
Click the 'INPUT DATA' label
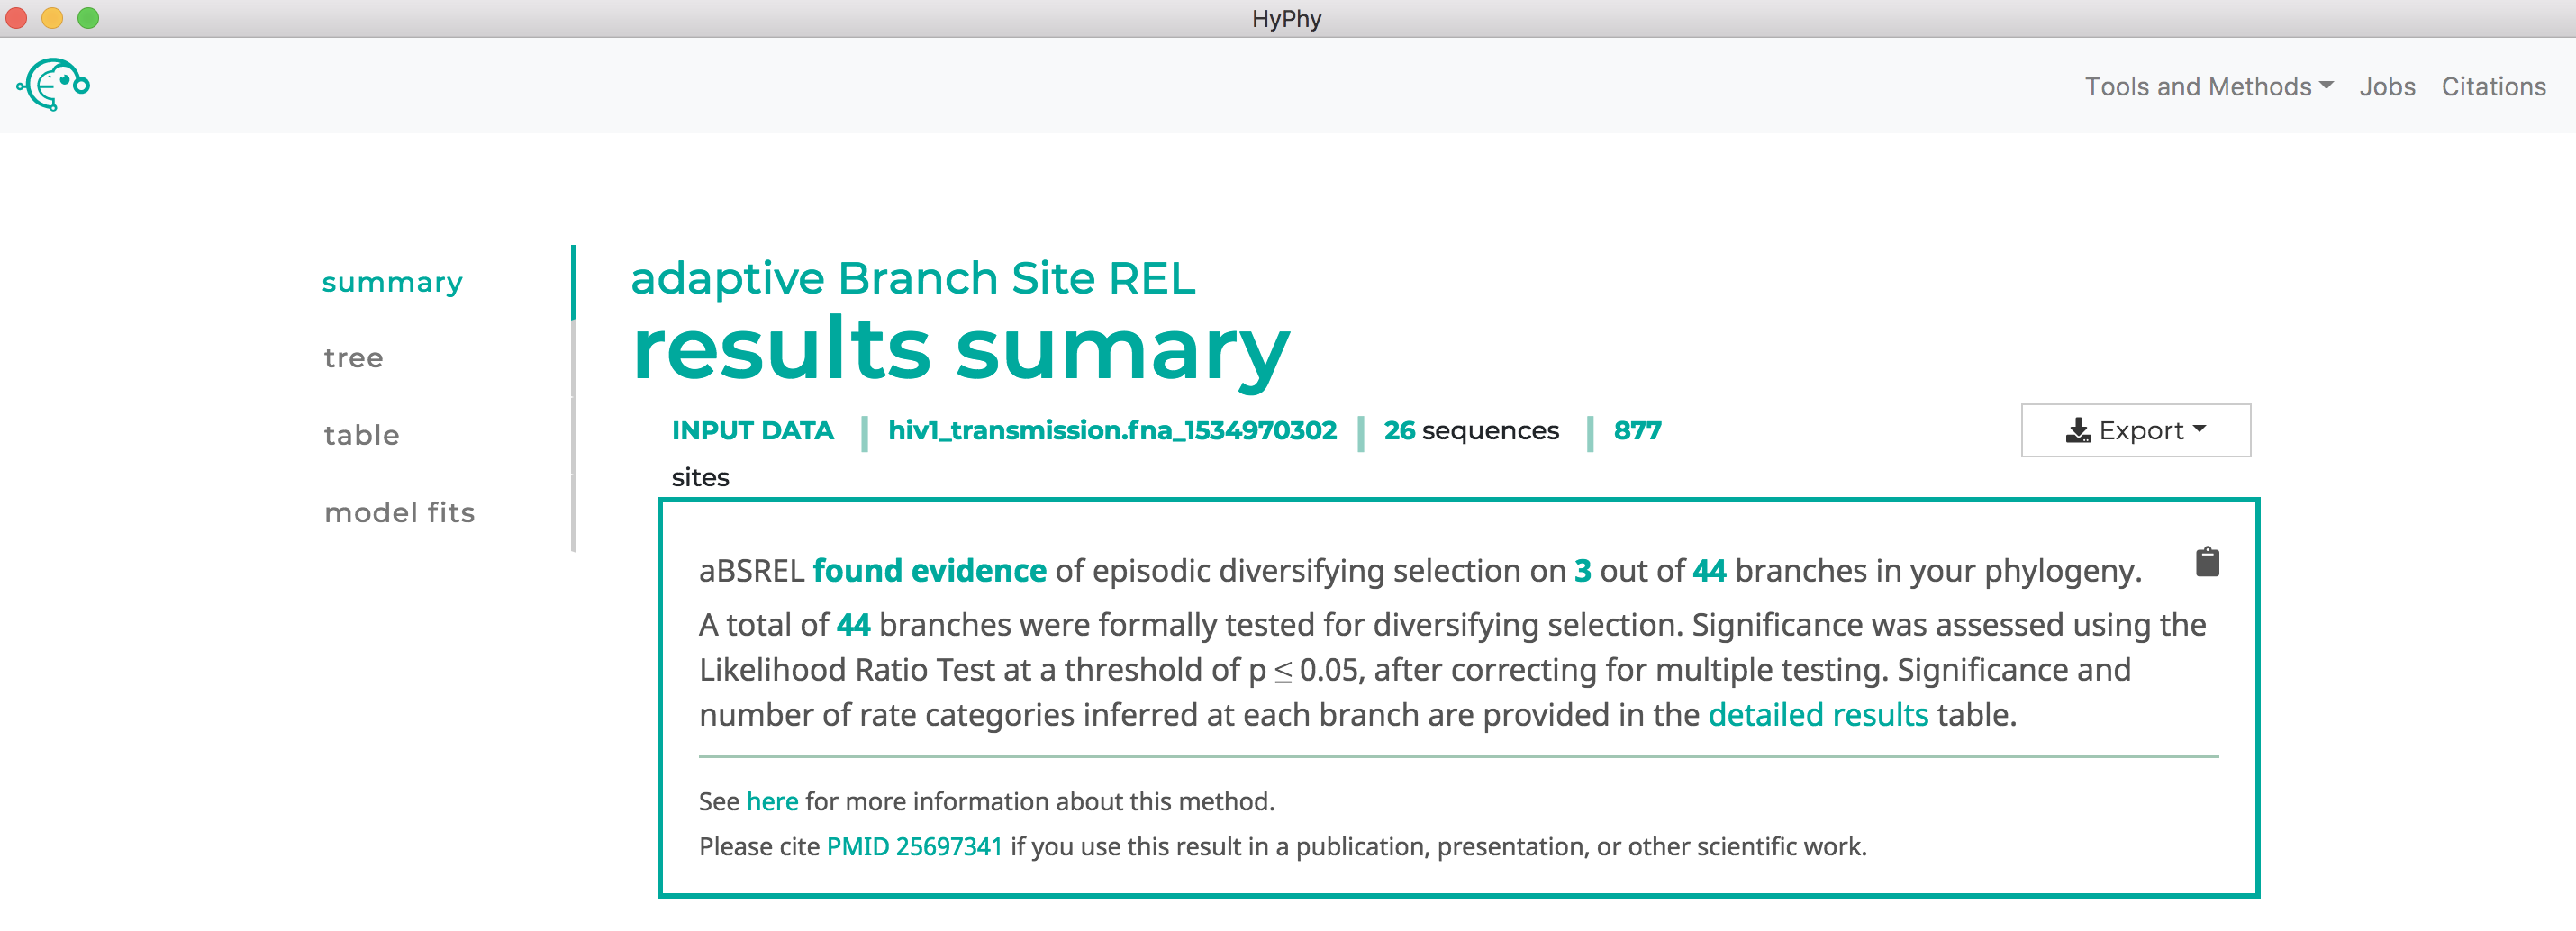coord(752,431)
